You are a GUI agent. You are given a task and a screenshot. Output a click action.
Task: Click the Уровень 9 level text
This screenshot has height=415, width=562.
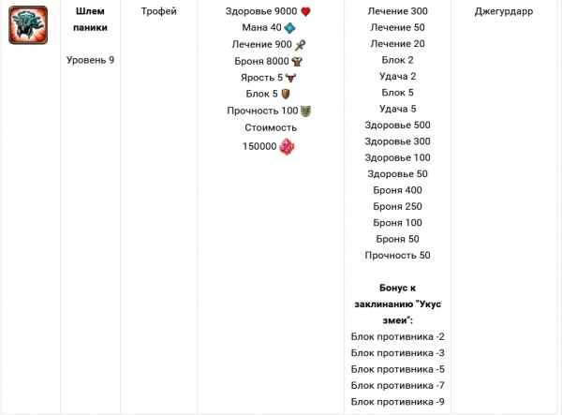(90, 60)
